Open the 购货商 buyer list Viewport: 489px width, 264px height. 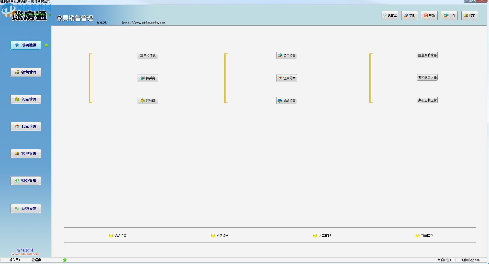[148, 101]
